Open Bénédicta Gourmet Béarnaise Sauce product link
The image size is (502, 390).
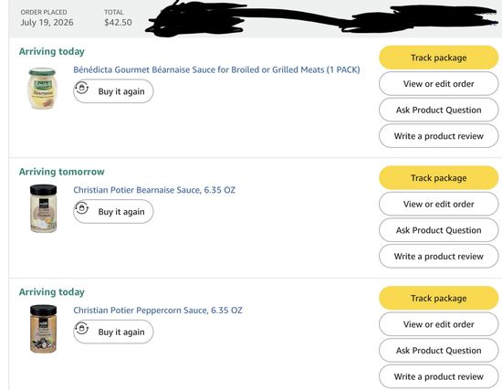tap(216, 69)
